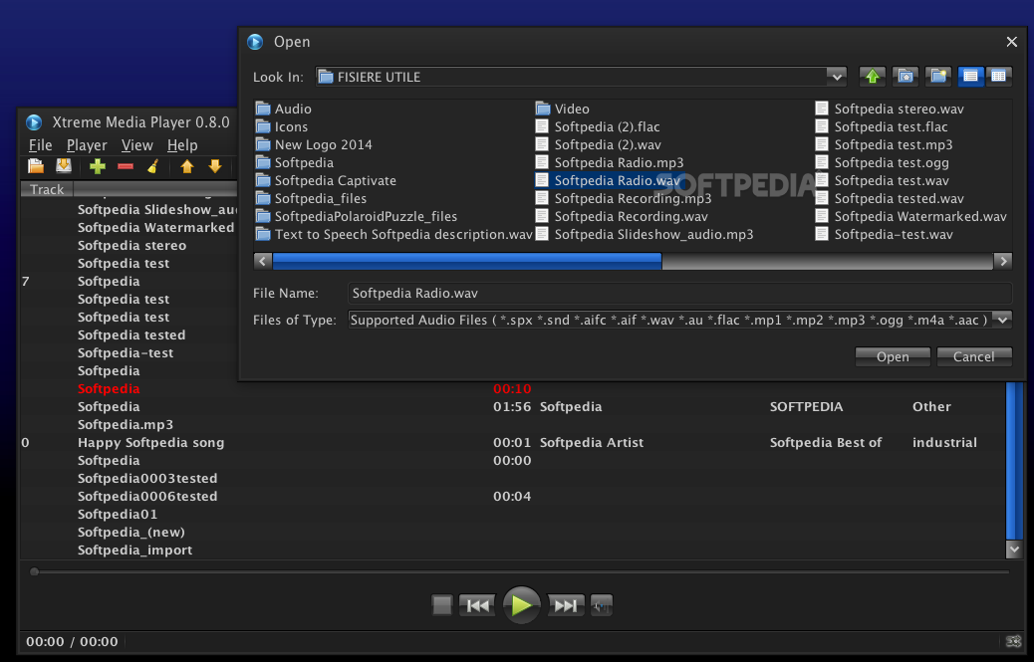Click the Save Playlist toolbar icon

64,166
